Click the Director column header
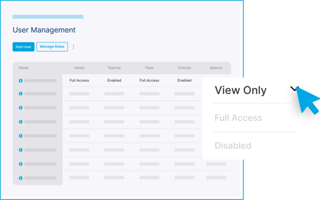This screenshot has height=200, width=320. (184, 68)
